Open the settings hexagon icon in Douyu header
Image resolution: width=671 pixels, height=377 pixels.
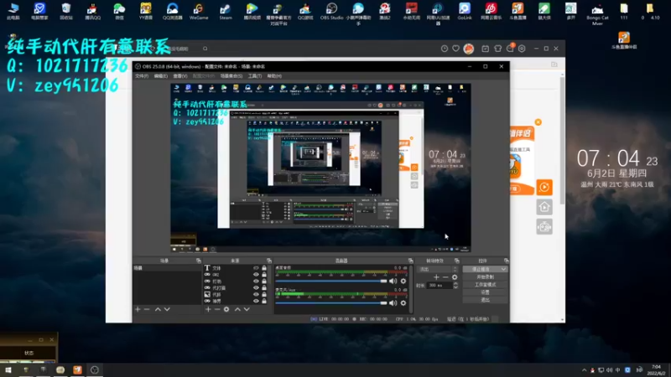point(522,49)
